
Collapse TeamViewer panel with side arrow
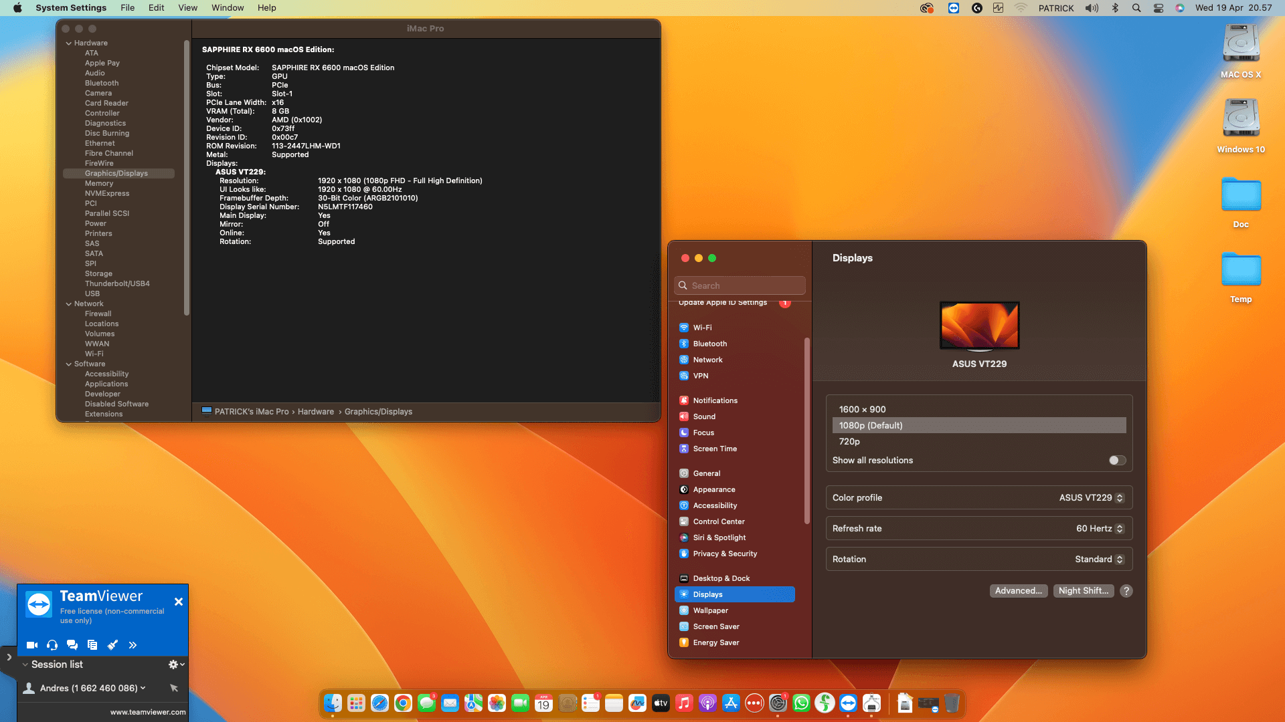9,657
